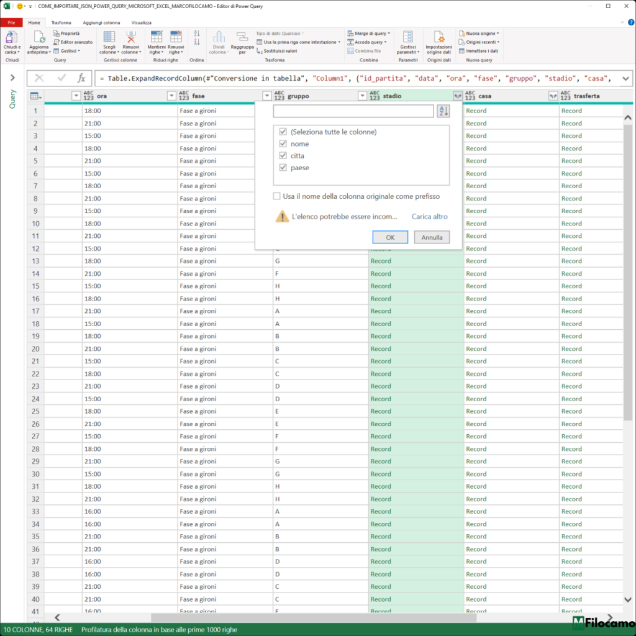
Task: Open Origini recenti dropdown
Action: click(x=479, y=42)
